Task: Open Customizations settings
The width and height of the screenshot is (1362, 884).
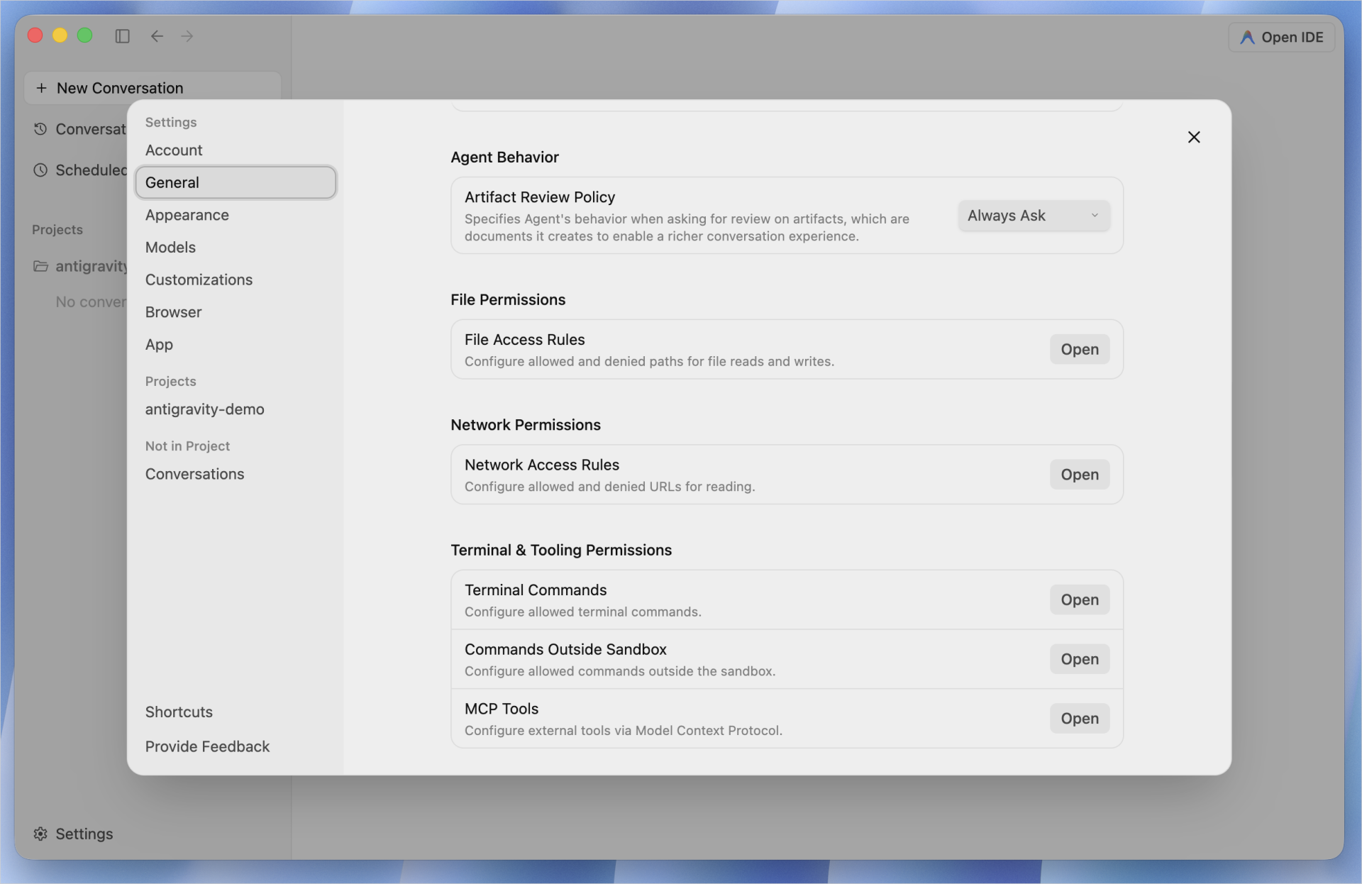Action: (x=236, y=280)
